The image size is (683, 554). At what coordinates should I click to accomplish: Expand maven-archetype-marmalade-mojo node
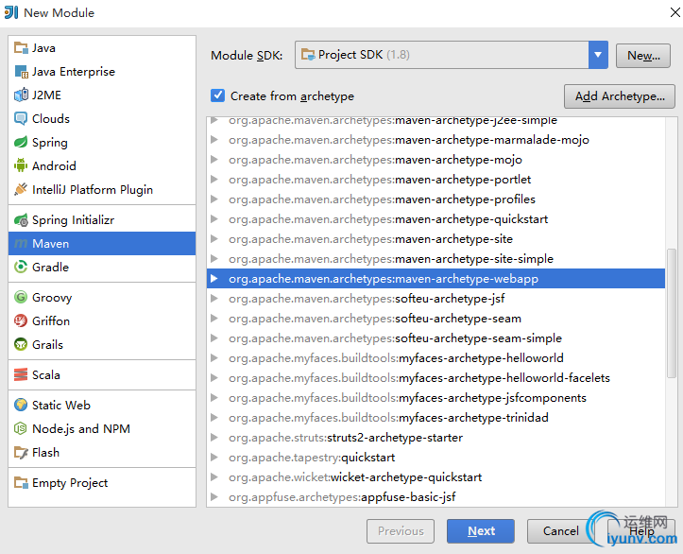click(x=213, y=140)
